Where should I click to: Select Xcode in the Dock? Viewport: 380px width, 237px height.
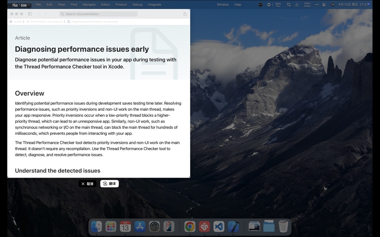point(234,226)
